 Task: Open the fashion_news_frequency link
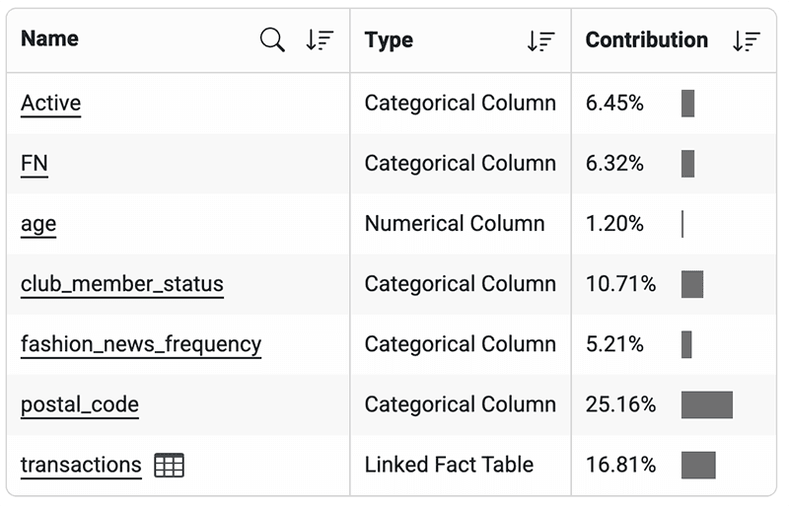click(x=140, y=344)
